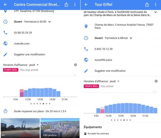Select the first day dot under the Rivetoile chart
The image size is (161, 138).
pyautogui.click(x=31, y=103)
